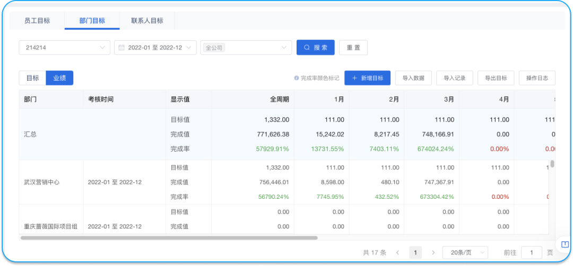Click 导入数据 button
This screenshot has width=573, height=266.
pos(413,78)
